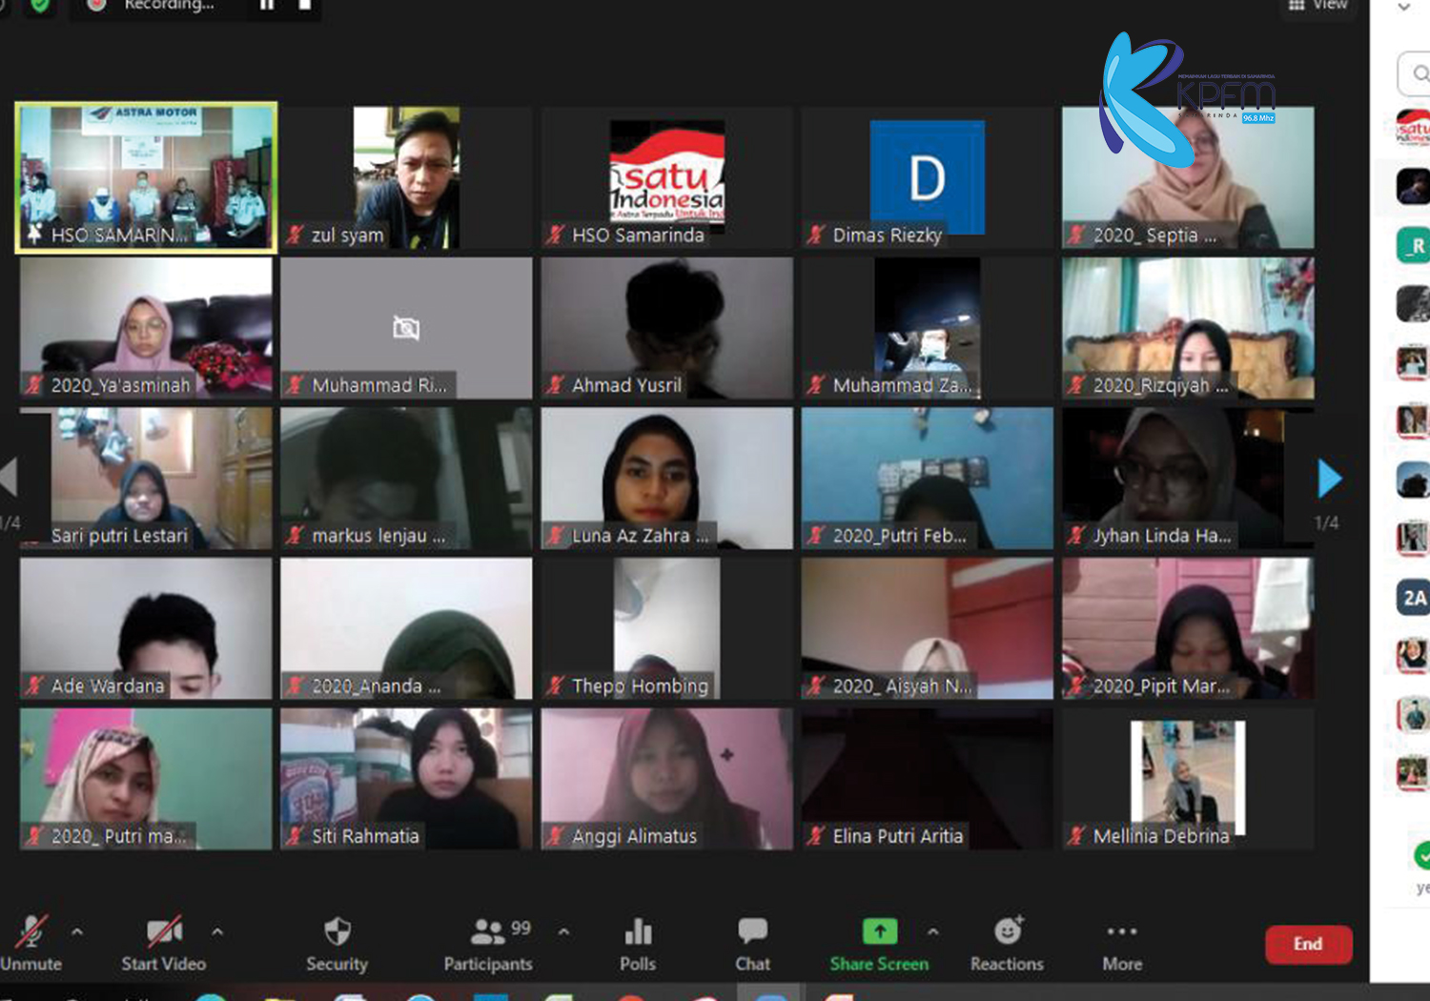Select zul syam's video tile

click(406, 177)
